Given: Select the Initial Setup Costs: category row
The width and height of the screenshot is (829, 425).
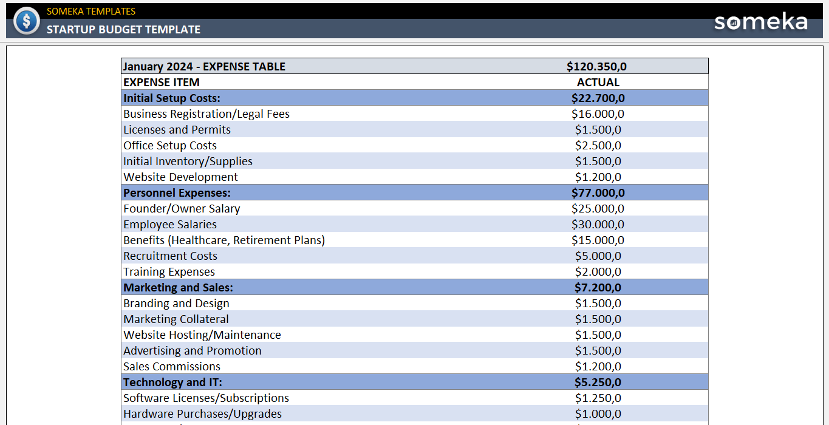Looking at the screenshot, I should (415, 98).
